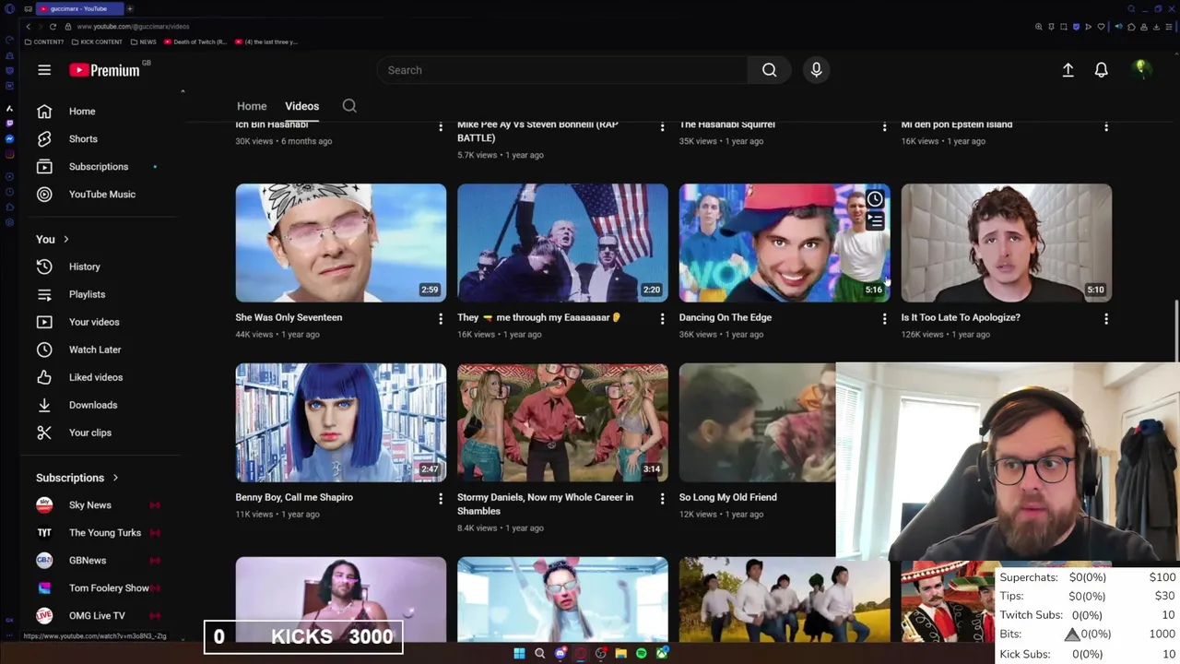Open the account avatar menu
Screen dimensions: 1180x664
click(x=1140, y=69)
